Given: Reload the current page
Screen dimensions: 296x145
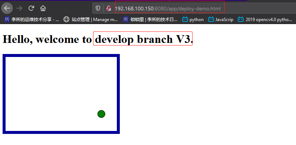Looking at the screenshot, I should 31,8.
